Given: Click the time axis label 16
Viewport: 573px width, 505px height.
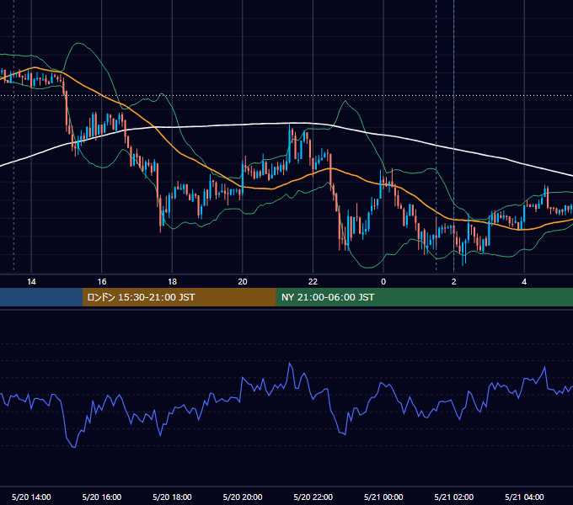Looking at the screenshot, I should (x=102, y=282).
